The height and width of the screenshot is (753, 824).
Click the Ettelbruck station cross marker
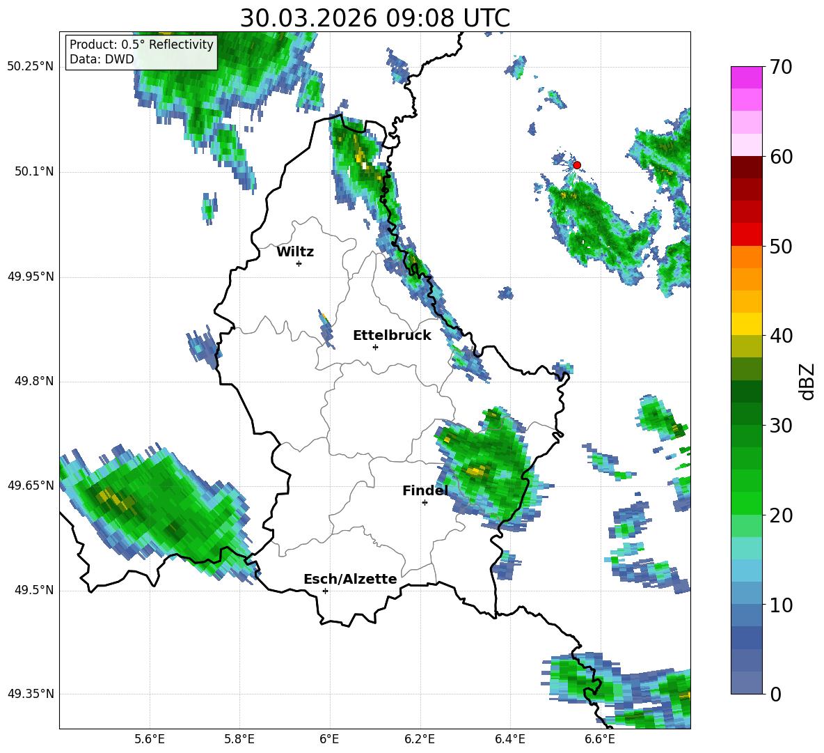point(375,347)
